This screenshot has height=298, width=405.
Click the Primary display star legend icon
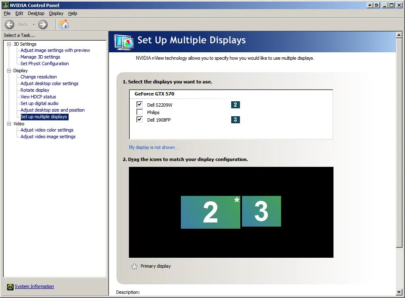[134, 266]
